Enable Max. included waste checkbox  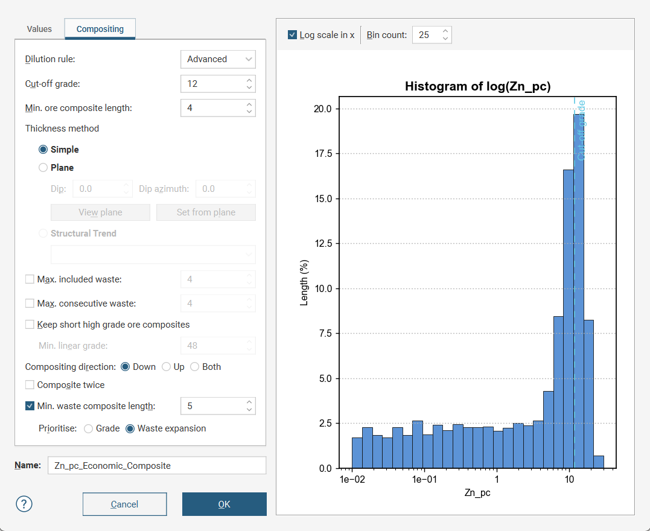pyautogui.click(x=30, y=279)
